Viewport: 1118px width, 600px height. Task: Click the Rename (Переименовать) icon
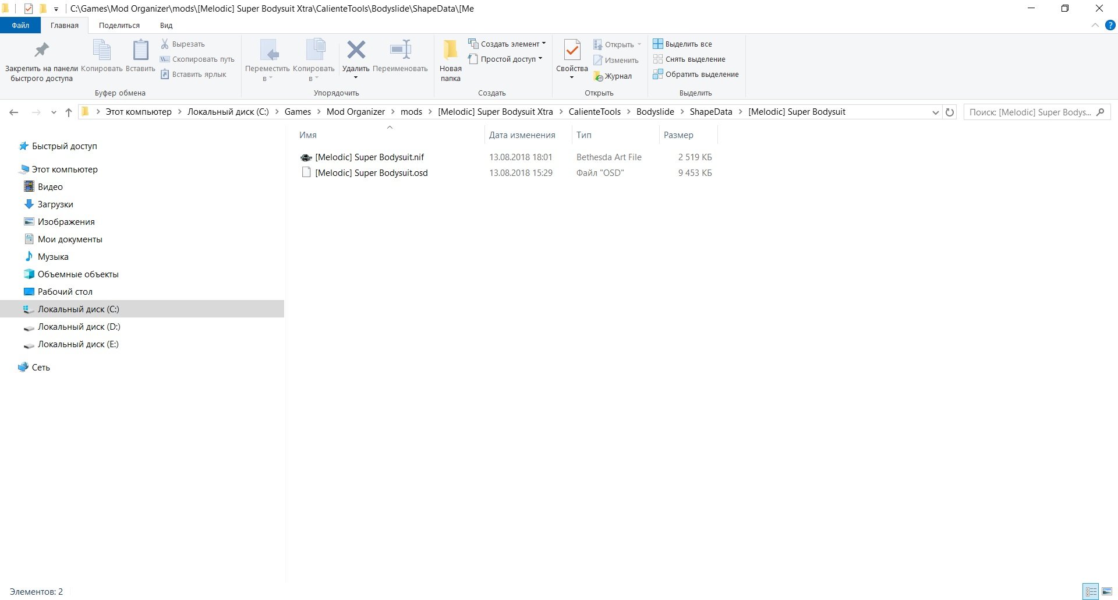pos(400,51)
